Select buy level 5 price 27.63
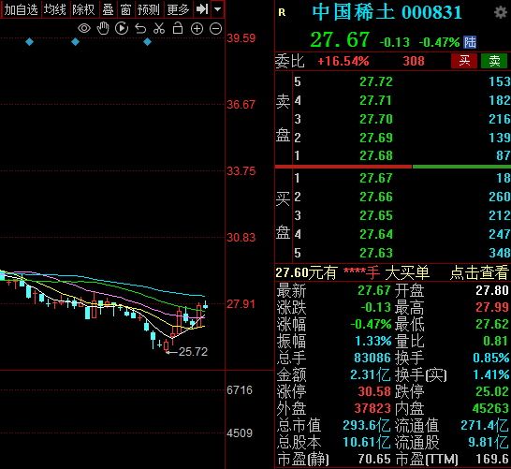Image resolution: width=511 pixels, height=469 pixels. tap(376, 253)
